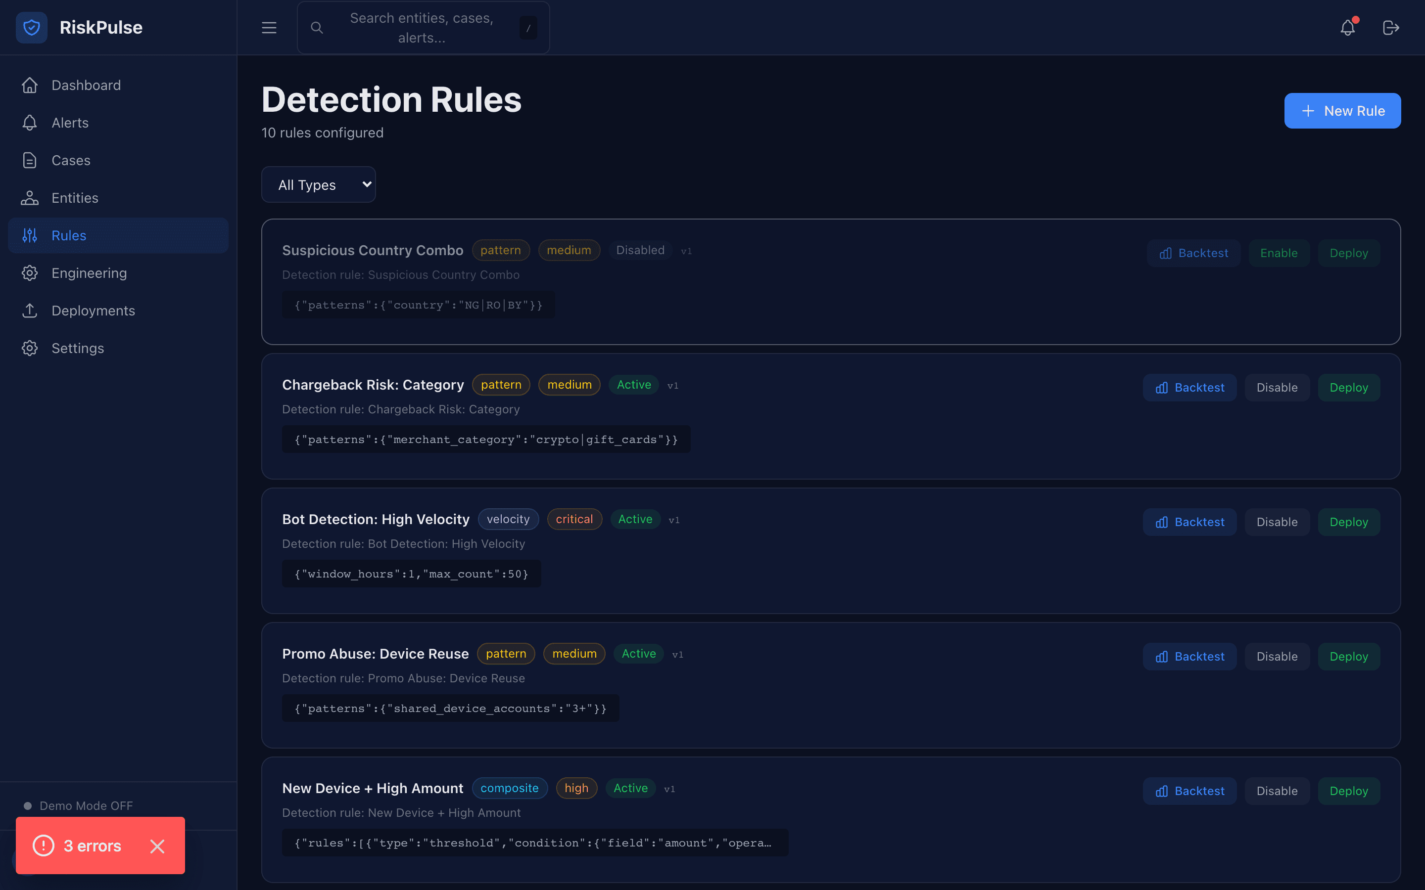Backtest Chargeback Risk: Category rule
The width and height of the screenshot is (1425, 890).
(1189, 387)
